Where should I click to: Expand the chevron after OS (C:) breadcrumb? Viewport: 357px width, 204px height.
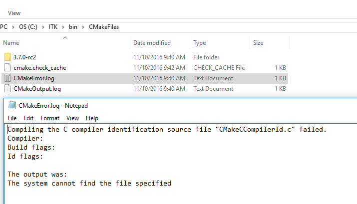point(43,27)
